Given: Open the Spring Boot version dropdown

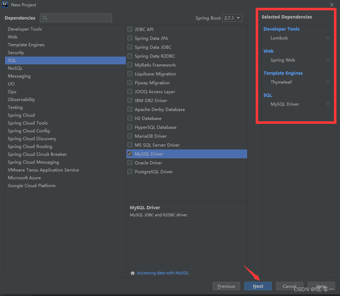Looking at the screenshot, I should point(232,18).
